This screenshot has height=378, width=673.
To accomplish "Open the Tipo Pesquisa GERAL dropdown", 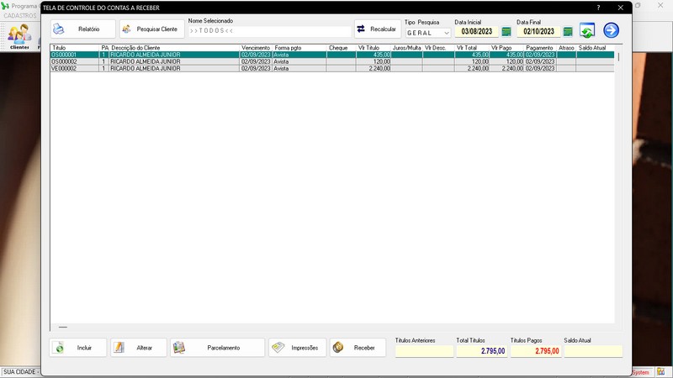I will click(428, 33).
